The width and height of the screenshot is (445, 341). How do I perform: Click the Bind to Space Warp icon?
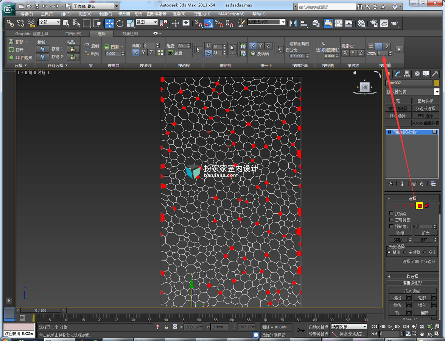(31, 23)
